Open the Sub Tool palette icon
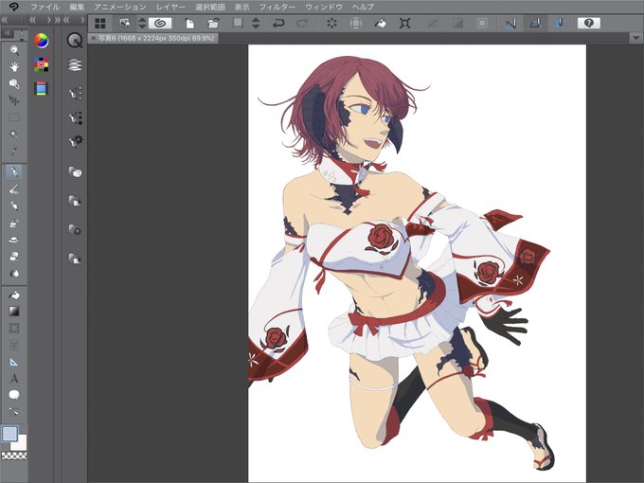Screen dimensions: 644x483 pos(75,94)
